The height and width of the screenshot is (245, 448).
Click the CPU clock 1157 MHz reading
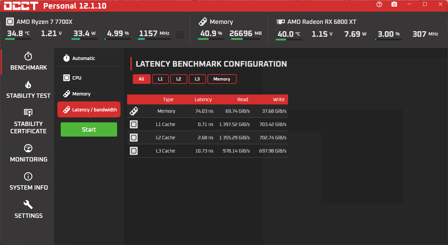point(154,33)
